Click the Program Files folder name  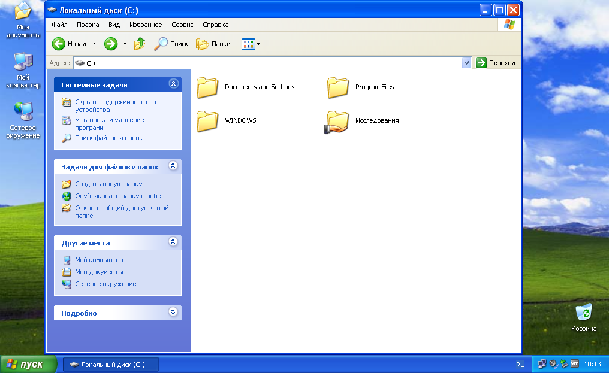pyautogui.click(x=375, y=87)
